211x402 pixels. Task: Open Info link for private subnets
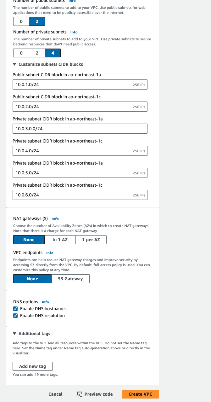[74, 32]
